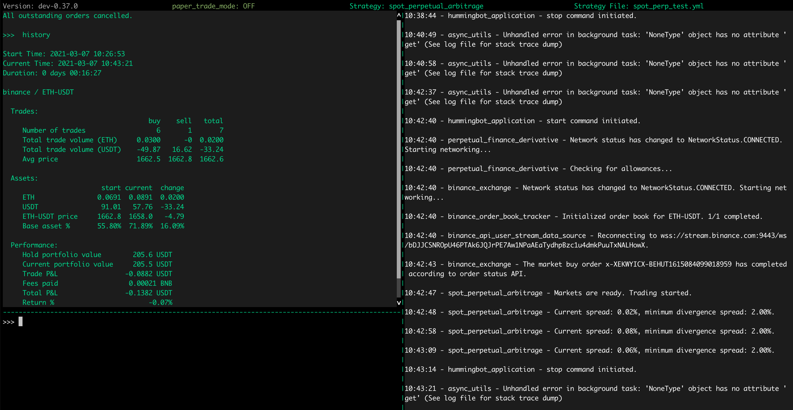
Task: Click the paper_trade_mode OFF indicator
Action: 214,6
